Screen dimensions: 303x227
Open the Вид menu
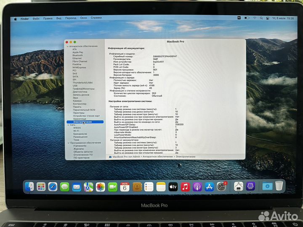point(59,18)
